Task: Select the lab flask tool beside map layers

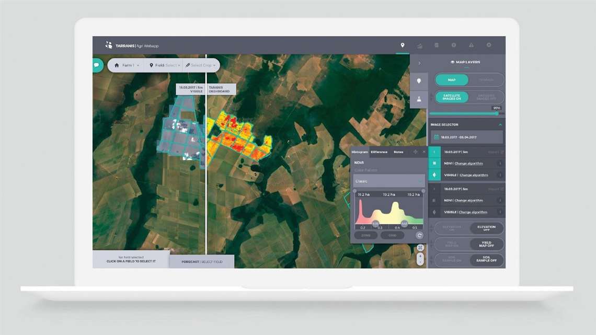Action: click(x=419, y=99)
